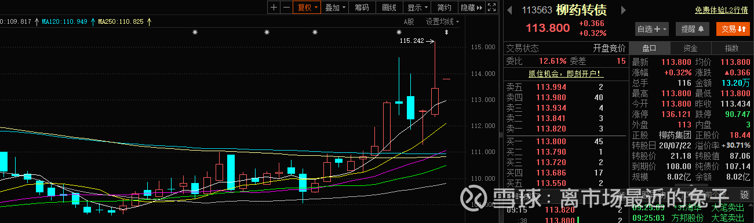754x223 pixels.
Task: Click the fullscreen expand icon
Action: tap(491, 8)
